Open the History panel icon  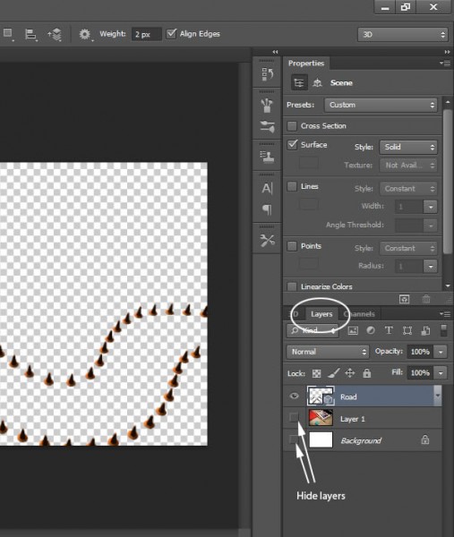coord(267,74)
